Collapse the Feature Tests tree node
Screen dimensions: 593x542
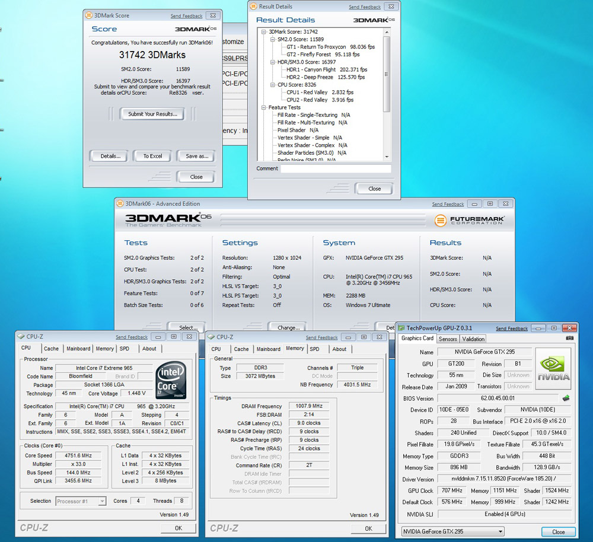(x=264, y=107)
